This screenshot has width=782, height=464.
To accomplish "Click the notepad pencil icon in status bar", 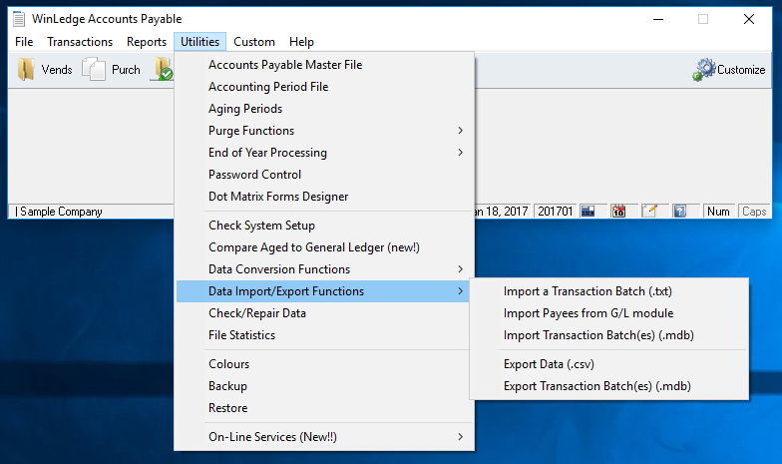I will (649, 212).
